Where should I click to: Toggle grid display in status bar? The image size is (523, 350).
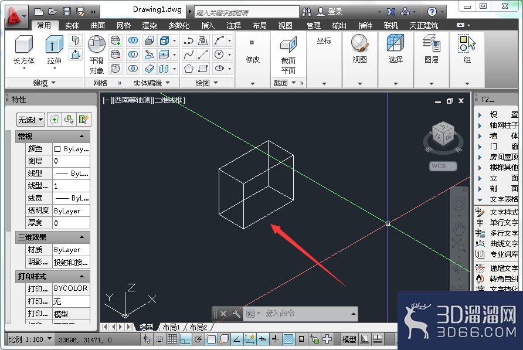pyautogui.click(x=172, y=339)
